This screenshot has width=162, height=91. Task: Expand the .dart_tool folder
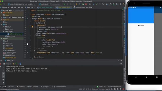pyautogui.click(x=1, y=13)
